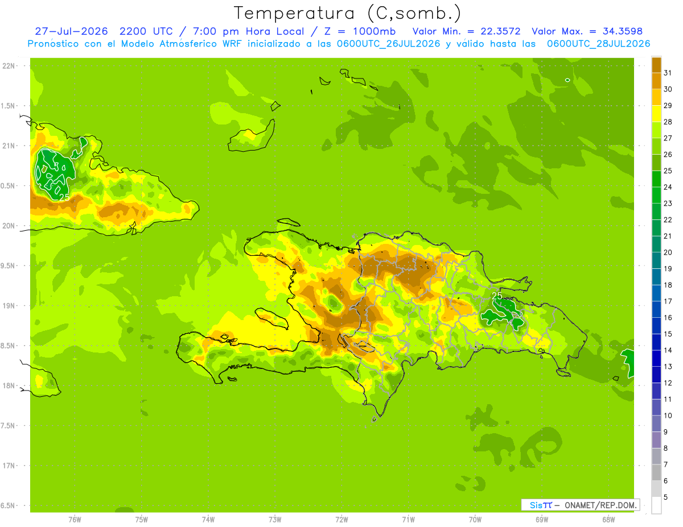Click the 'SisTT' logo text
This screenshot has height=527, width=683.
(x=541, y=505)
